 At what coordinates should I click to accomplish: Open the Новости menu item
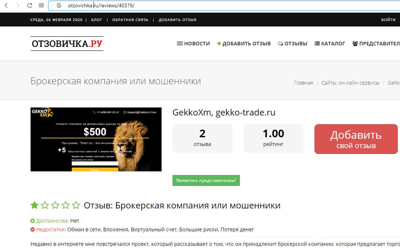193,44
